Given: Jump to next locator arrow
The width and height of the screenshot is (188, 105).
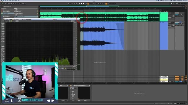Looking at the screenshot, I should (x=162, y=11).
